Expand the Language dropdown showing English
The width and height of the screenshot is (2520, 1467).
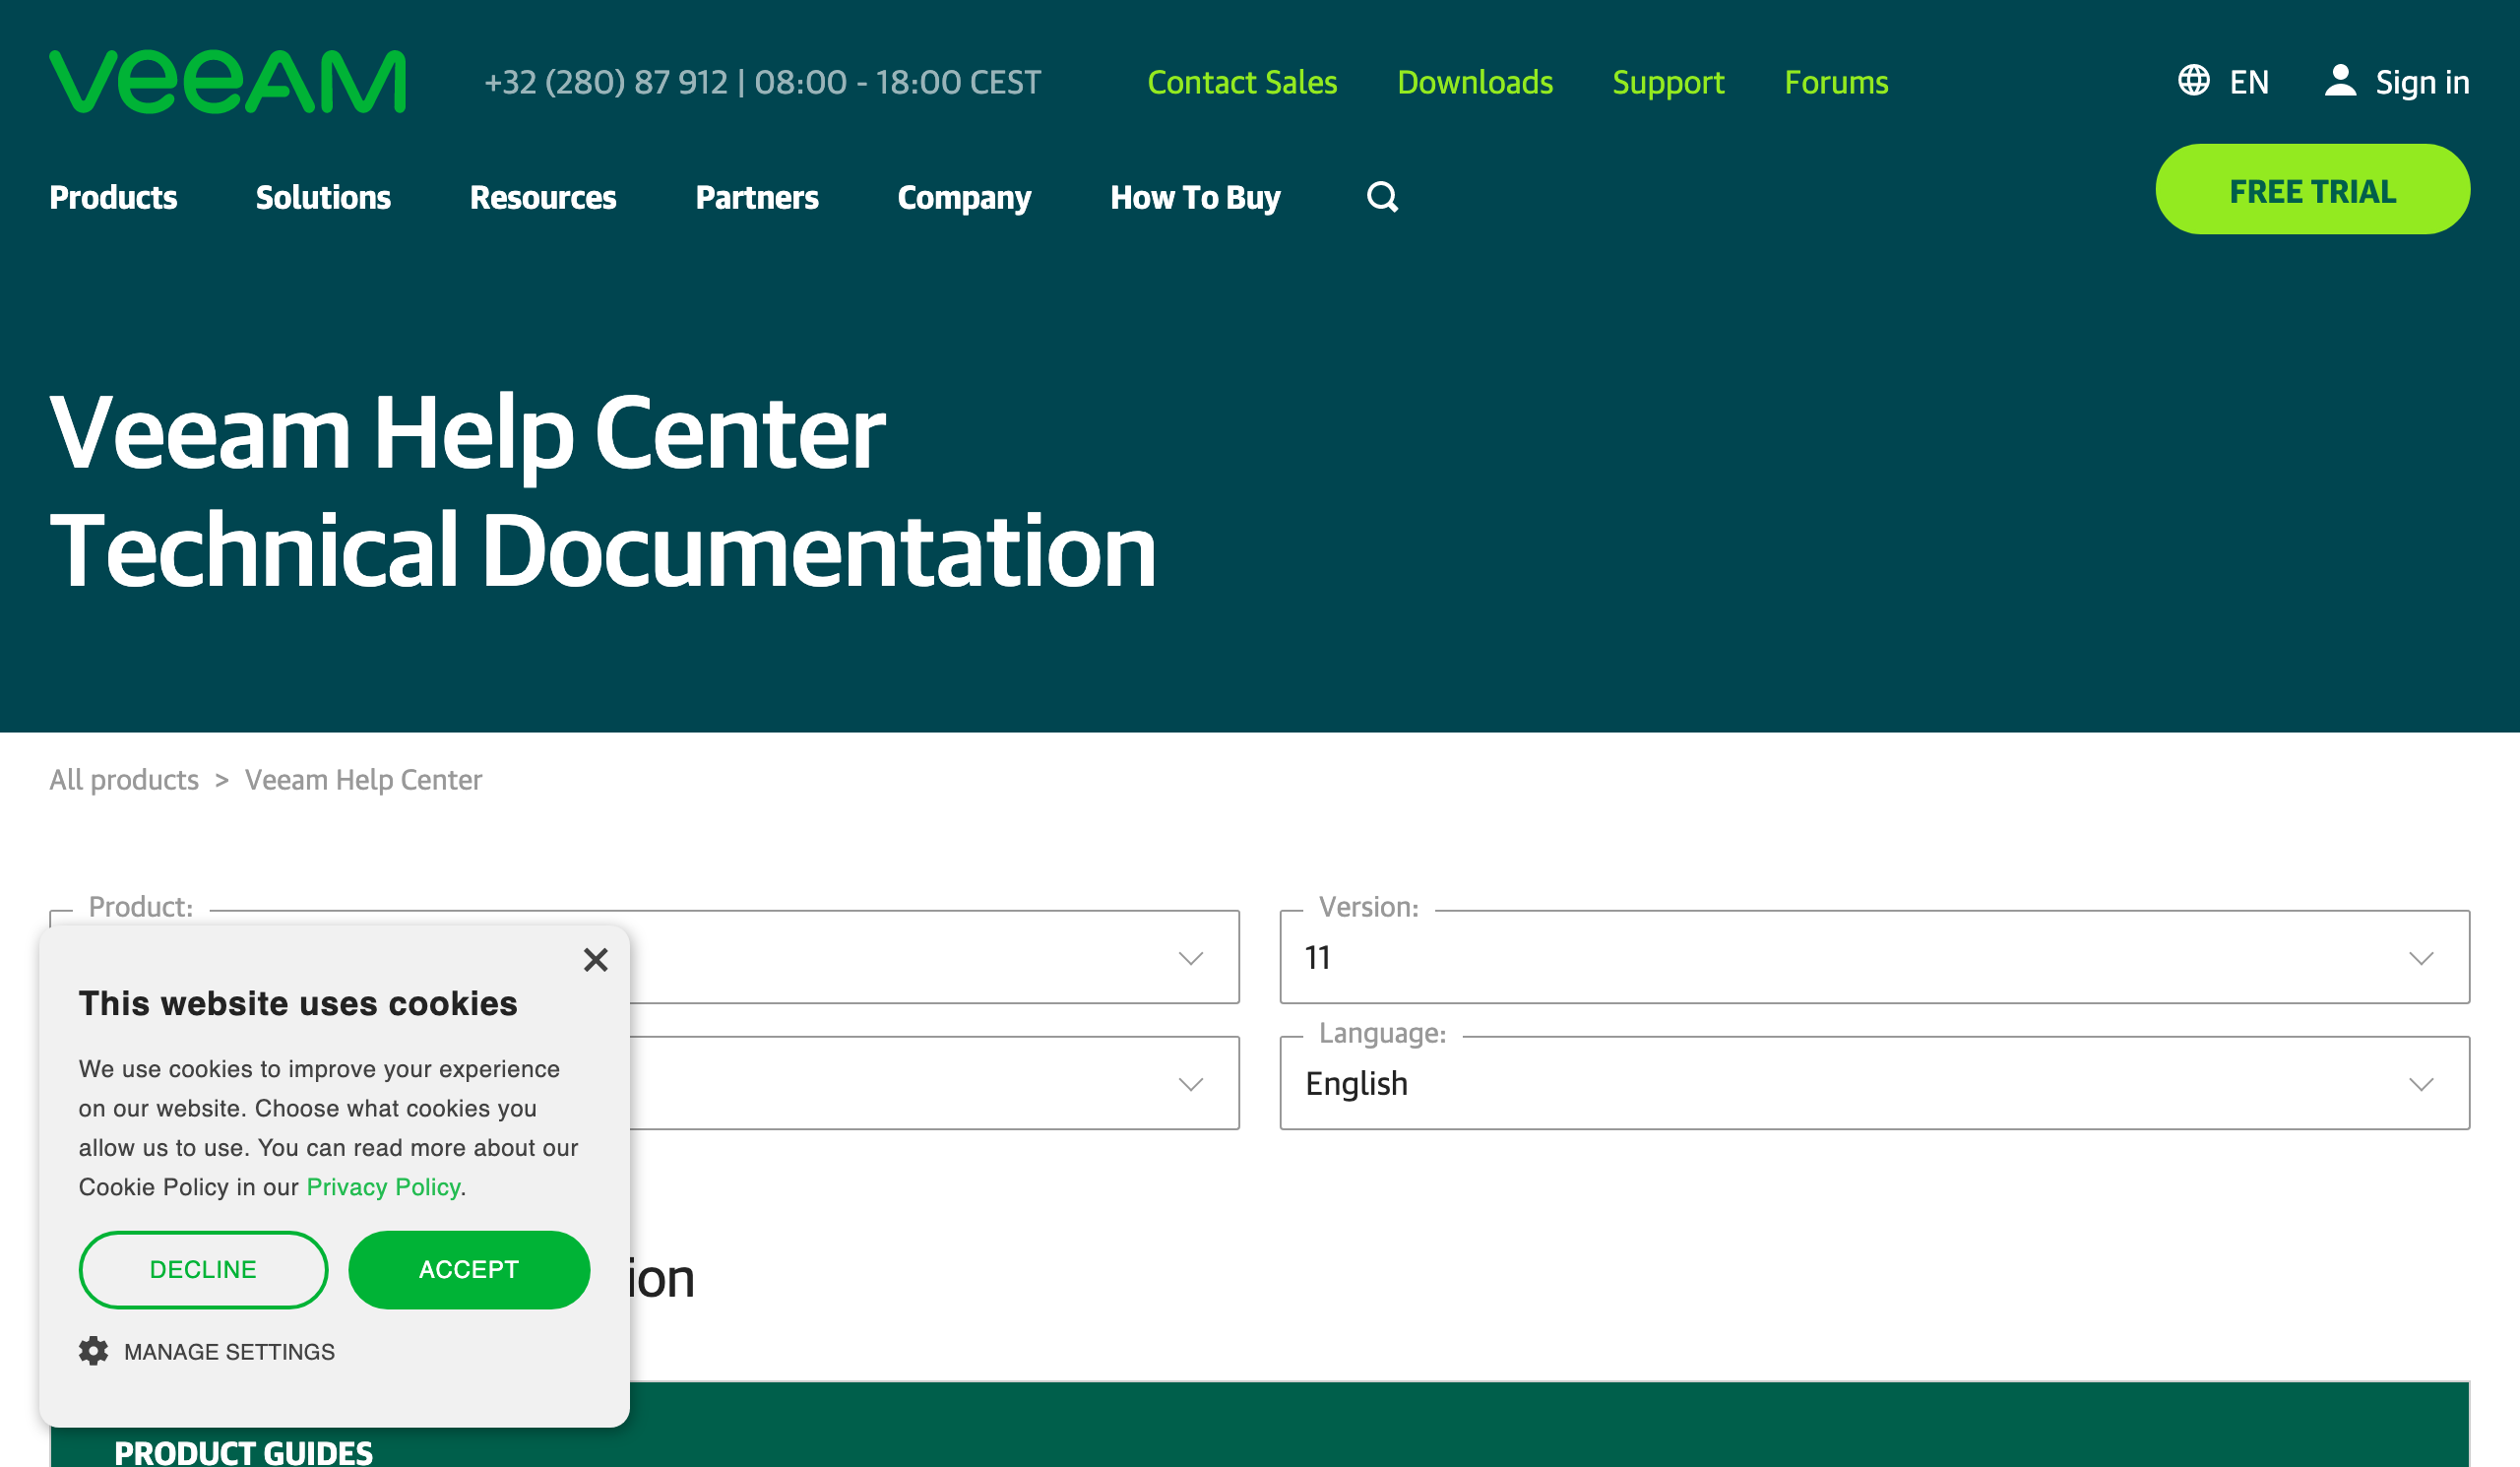click(1874, 1083)
